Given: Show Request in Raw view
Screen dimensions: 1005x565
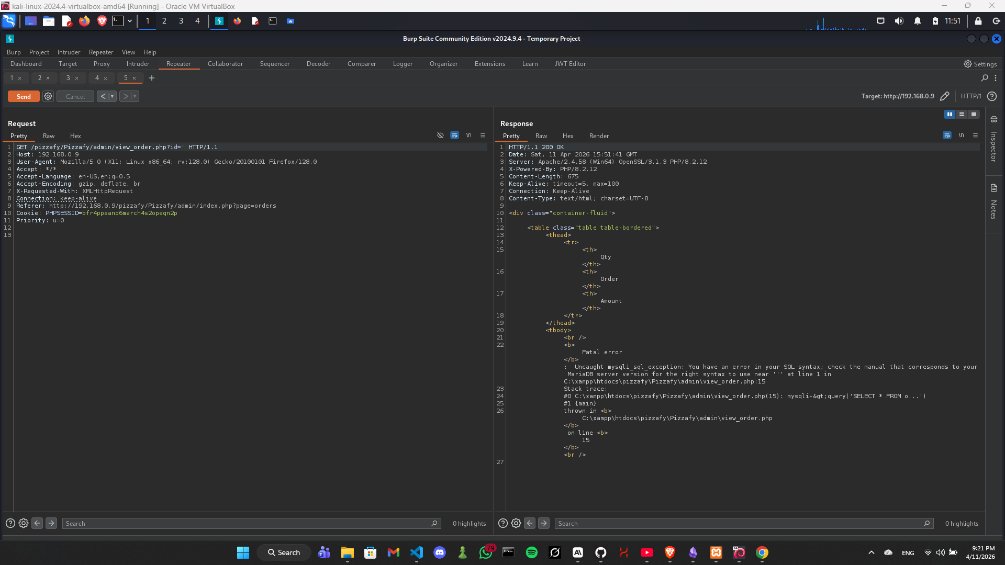Looking at the screenshot, I should [x=49, y=135].
